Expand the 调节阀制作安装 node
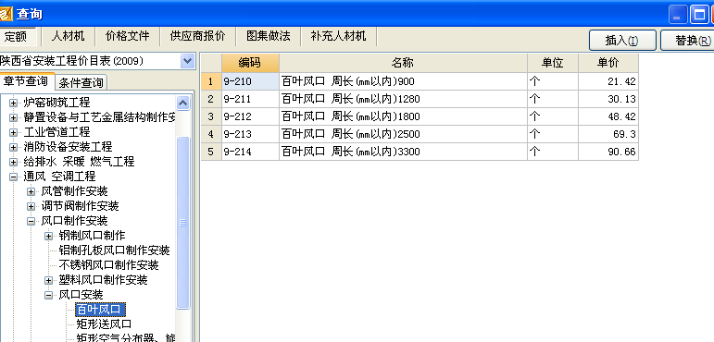 pos(31,206)
